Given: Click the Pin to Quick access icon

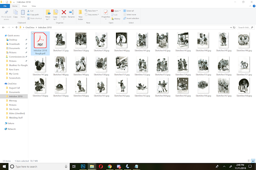Looking at the screenshot, I should (x=6, y=12).
